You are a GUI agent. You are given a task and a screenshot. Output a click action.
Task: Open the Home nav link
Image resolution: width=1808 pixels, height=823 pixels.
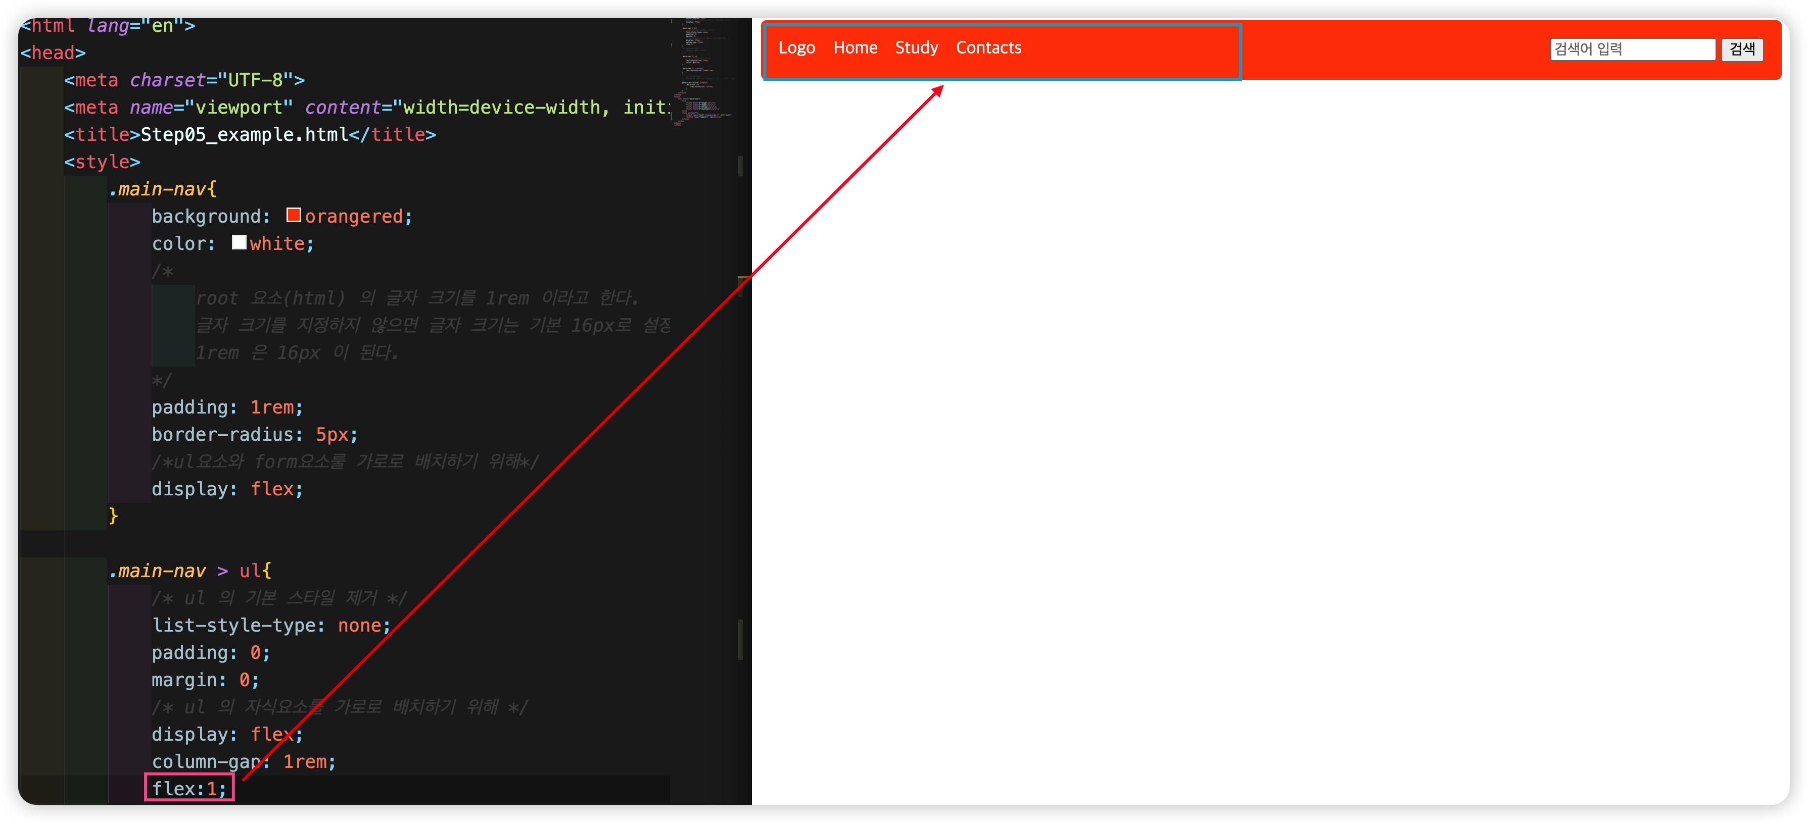[855, 47]
